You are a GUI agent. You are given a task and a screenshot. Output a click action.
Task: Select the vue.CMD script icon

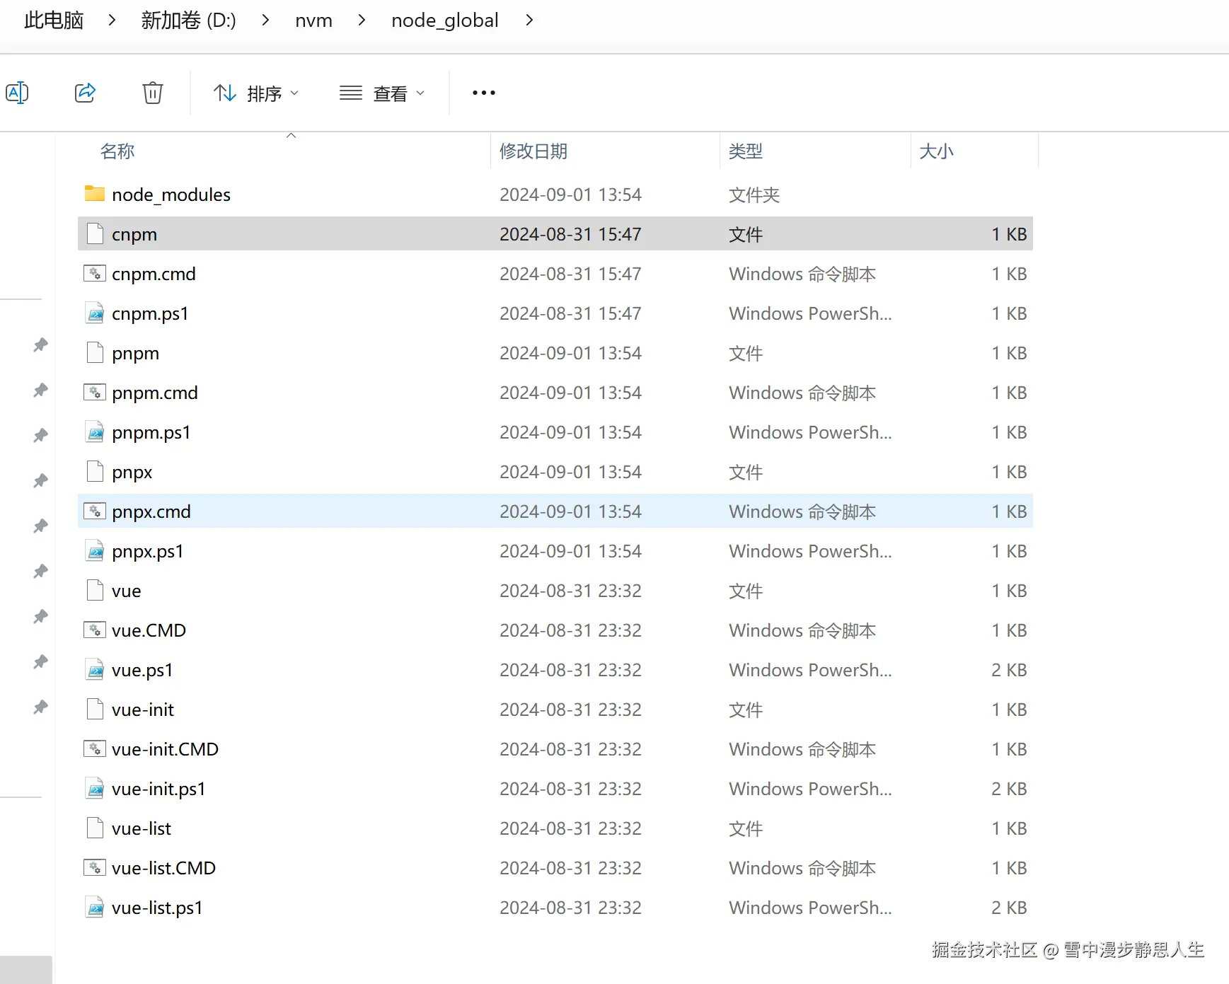(95, 630)
